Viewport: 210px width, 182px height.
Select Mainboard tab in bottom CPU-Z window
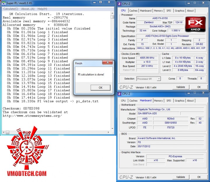point(146,100)
